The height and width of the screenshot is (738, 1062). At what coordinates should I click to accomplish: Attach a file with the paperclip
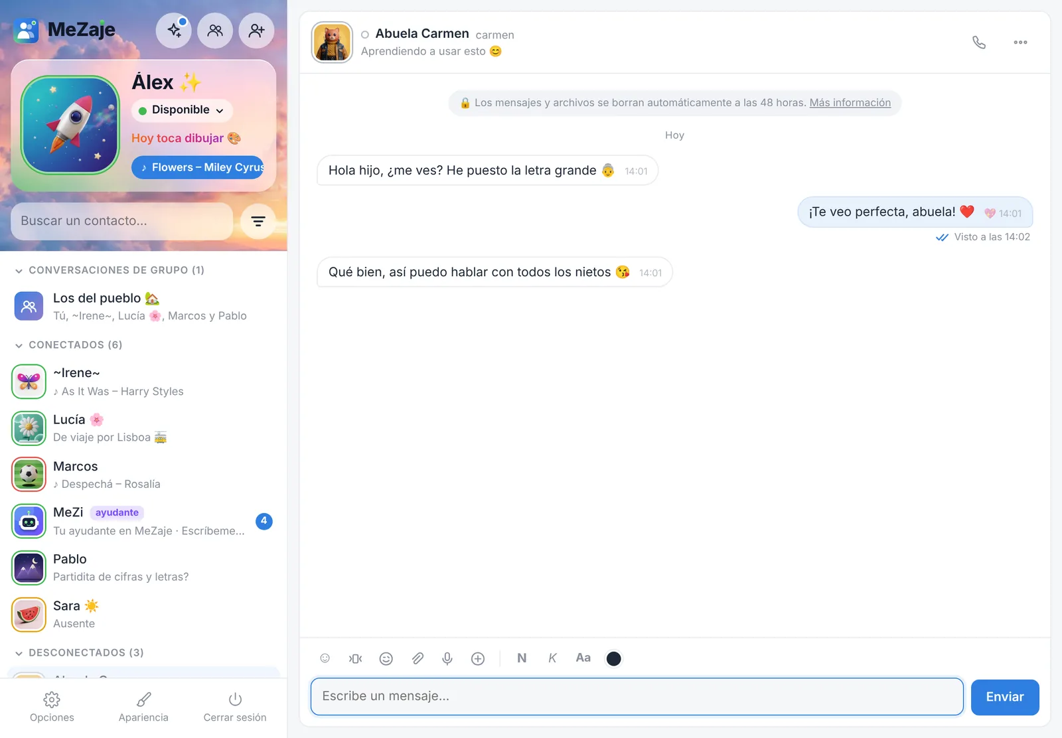[417, 658]
